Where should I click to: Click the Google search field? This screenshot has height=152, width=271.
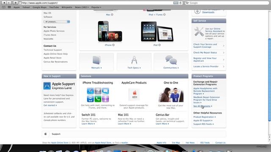coord(227,3)
